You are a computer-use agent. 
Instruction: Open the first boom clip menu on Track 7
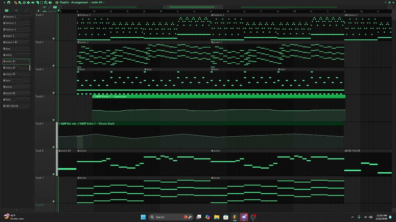coord(79,178)
